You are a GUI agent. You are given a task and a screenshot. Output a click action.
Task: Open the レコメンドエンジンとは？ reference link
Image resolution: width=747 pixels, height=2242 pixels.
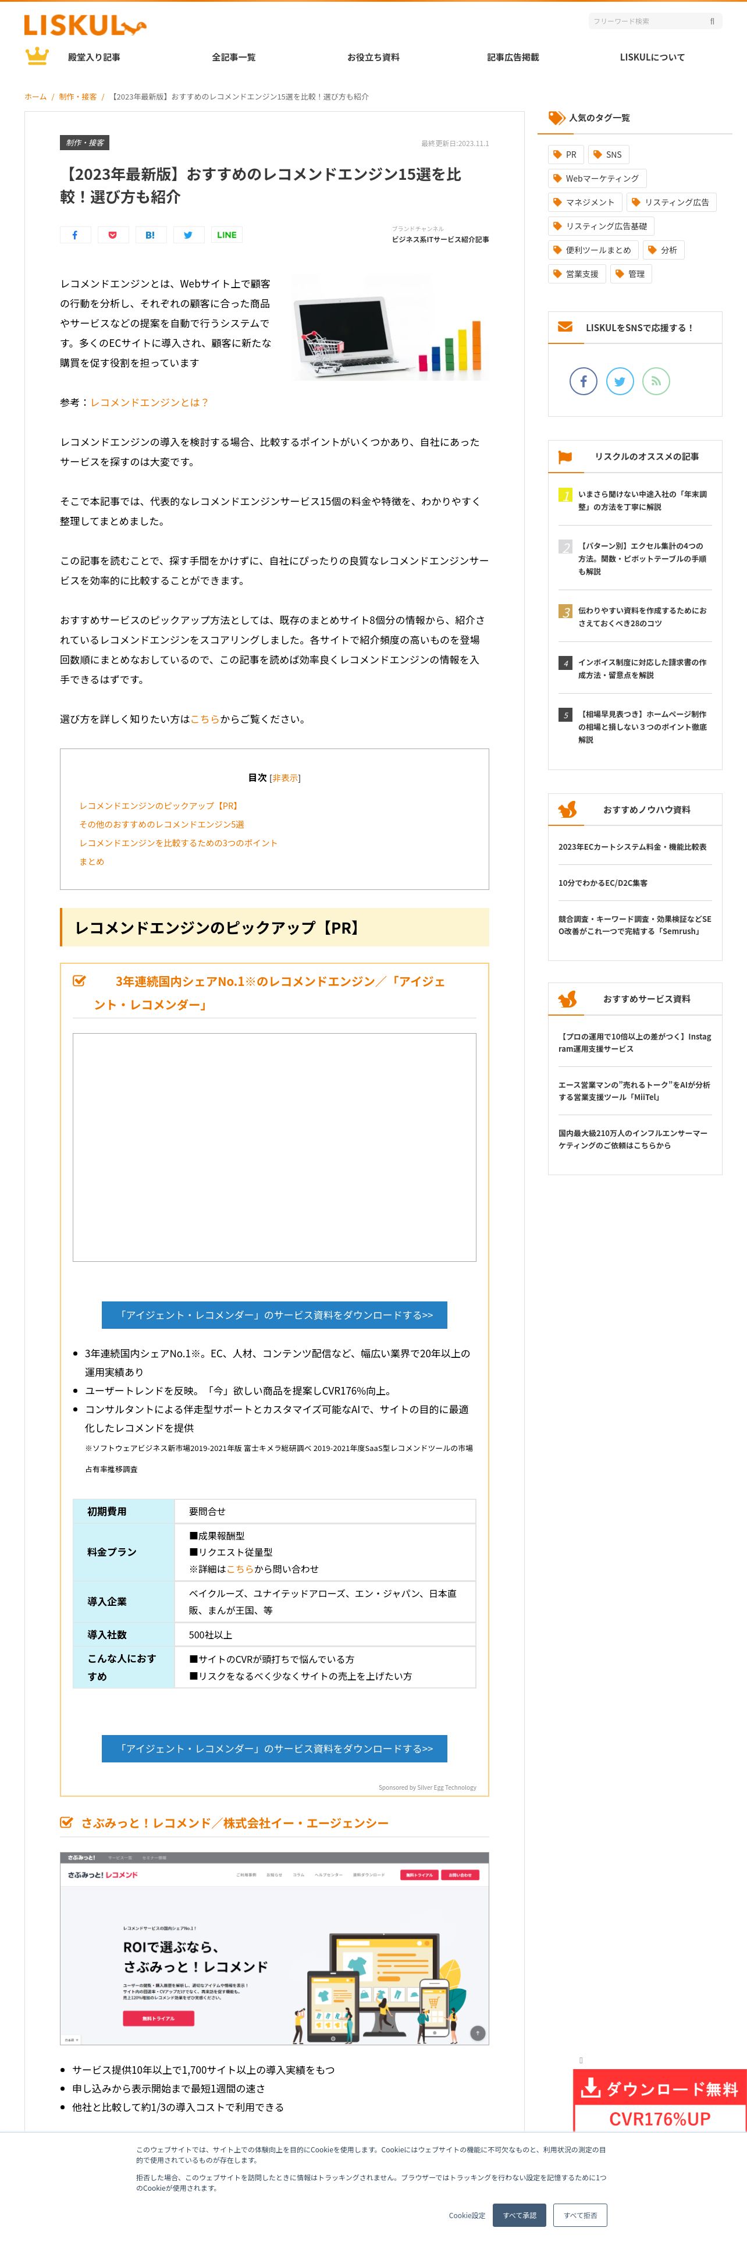150,402
